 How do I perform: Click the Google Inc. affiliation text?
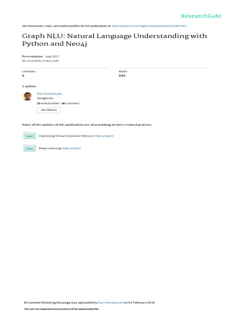(45, 98)
